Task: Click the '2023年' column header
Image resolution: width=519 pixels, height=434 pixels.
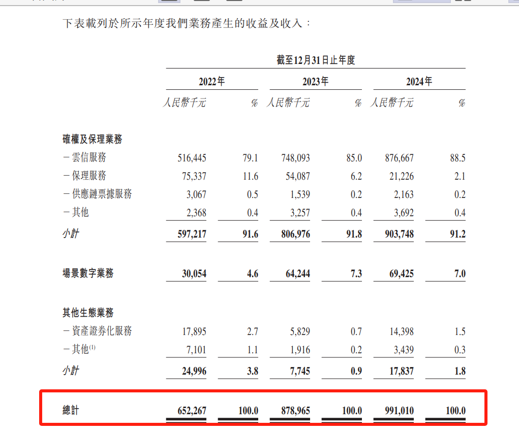Action: coord(316,81)
